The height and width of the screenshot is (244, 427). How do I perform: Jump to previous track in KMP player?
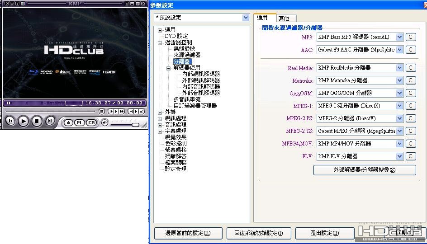pyautogui.click(x=10, y=121)
